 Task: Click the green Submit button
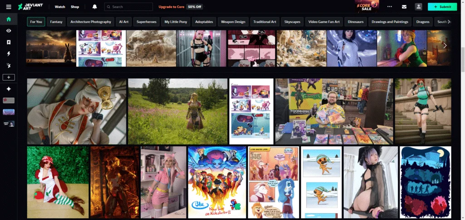pos(442,6)
